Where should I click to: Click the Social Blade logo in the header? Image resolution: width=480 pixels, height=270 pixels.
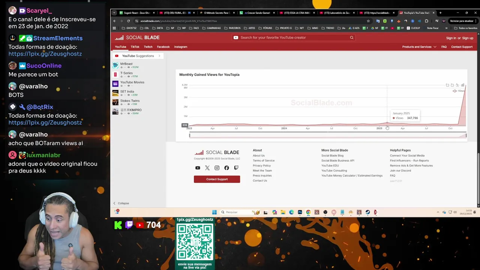click(137, 37)
